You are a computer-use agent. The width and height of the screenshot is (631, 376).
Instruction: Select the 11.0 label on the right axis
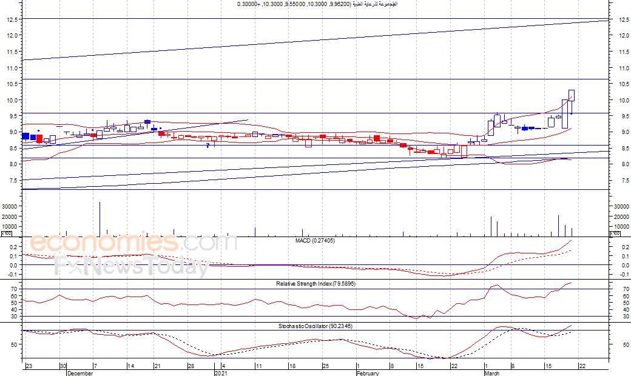coord(624,69)
